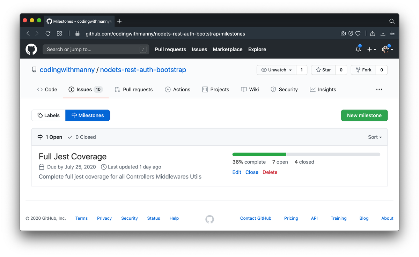Click the camera snapshot icon in address bar
Screen dimensions: 419x257
click(x=343, y=33)
